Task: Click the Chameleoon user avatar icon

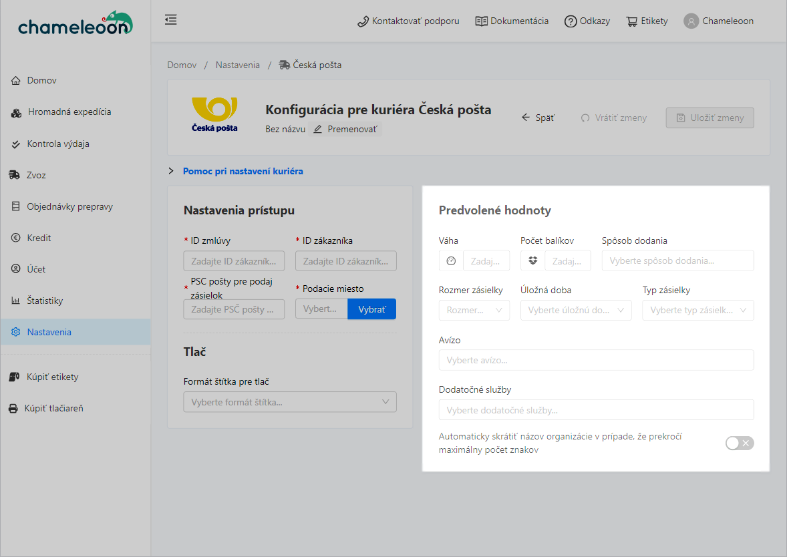Action: pyautogui.click(x=691, y=21)
